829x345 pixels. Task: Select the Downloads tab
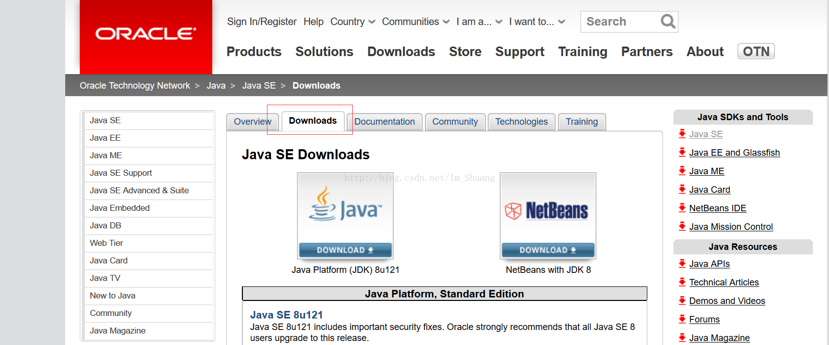point(313,121)
